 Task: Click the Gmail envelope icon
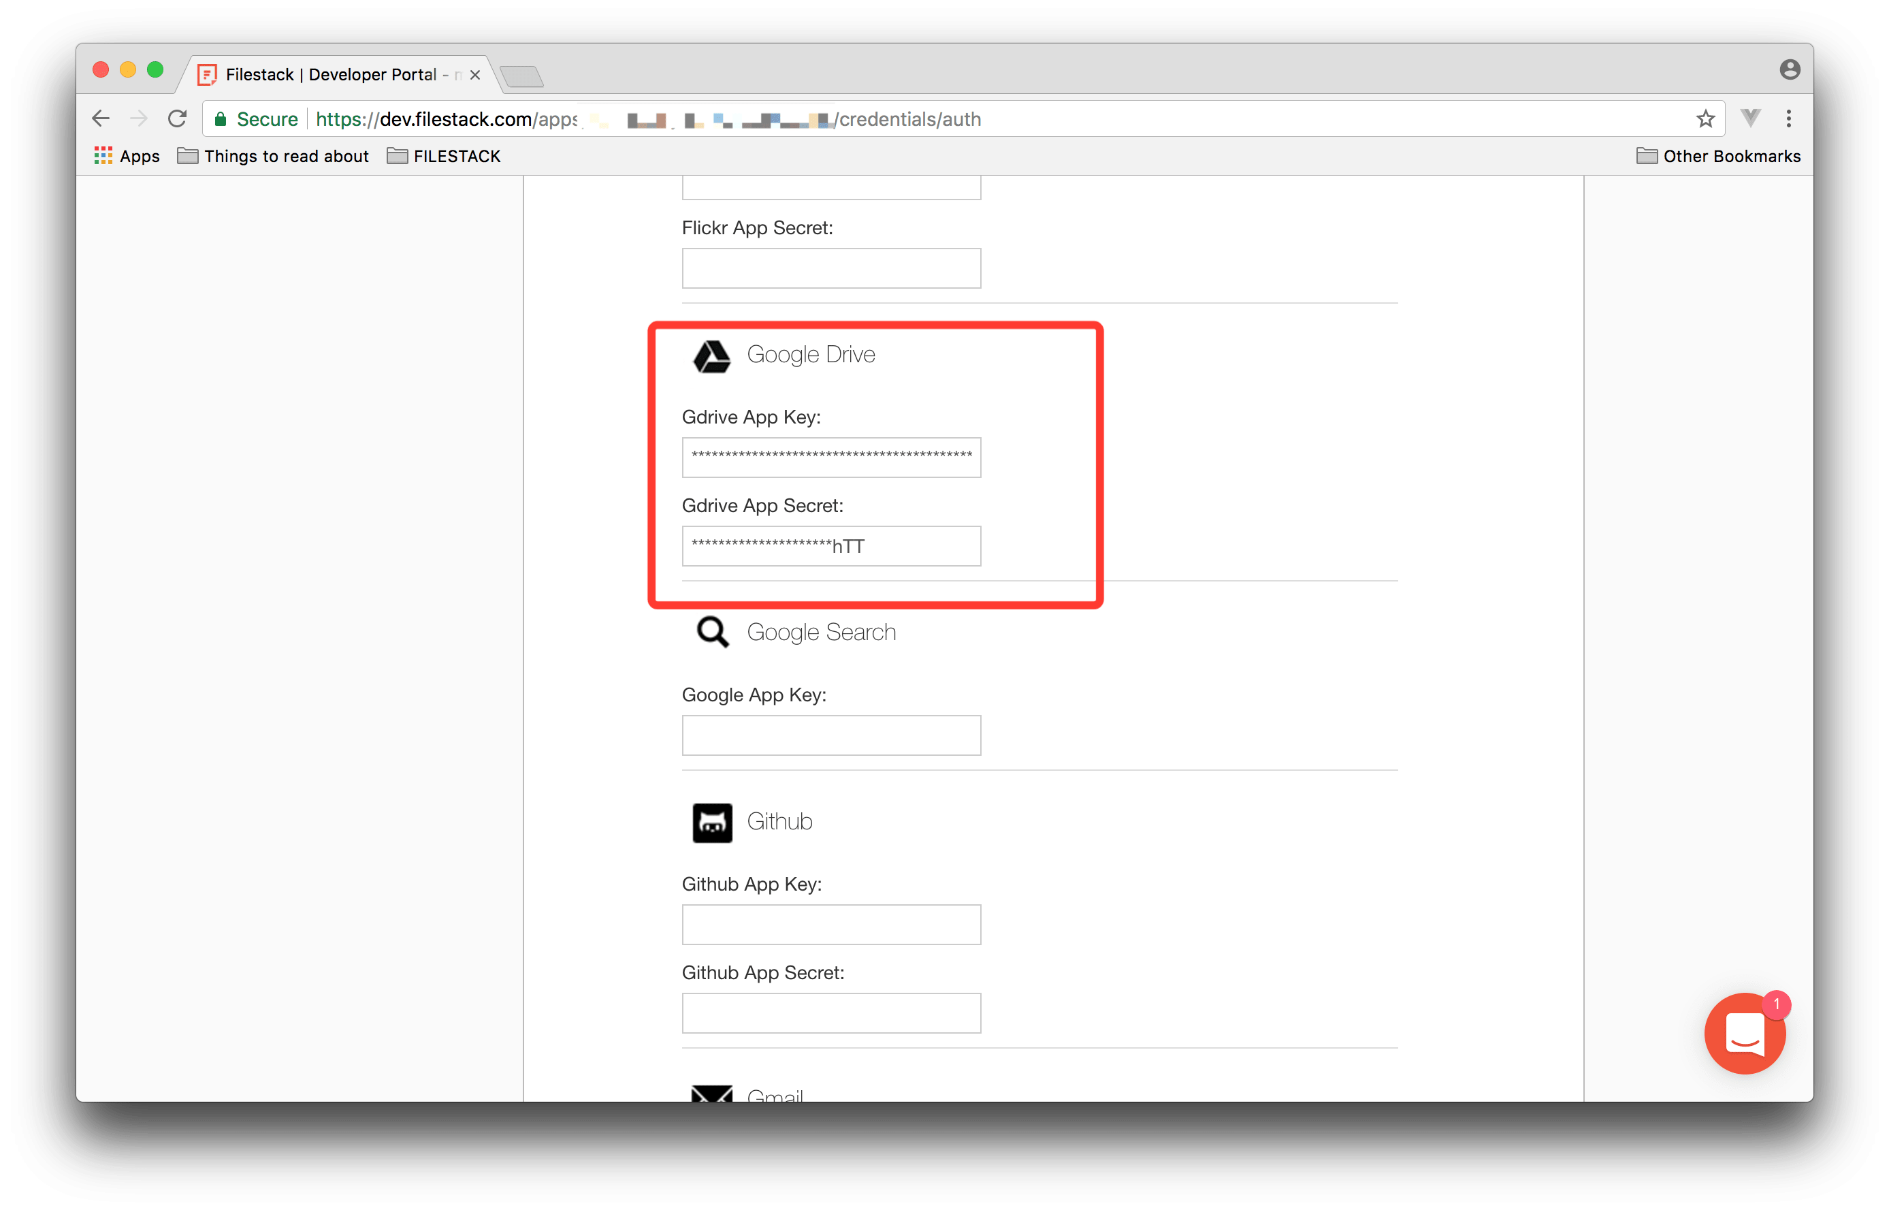tap(711, 1093)
